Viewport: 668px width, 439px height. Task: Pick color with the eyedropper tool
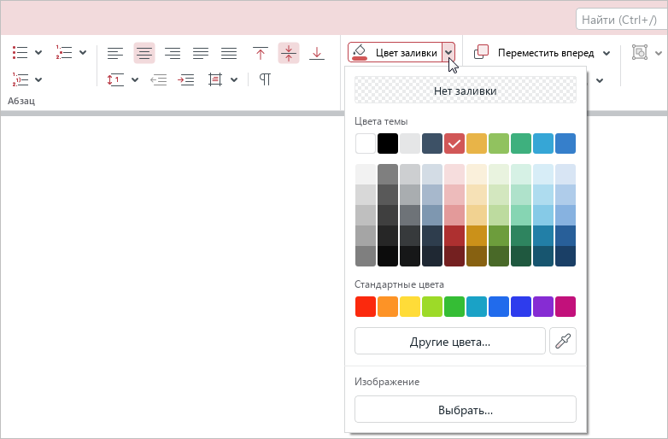coord(563,342)
